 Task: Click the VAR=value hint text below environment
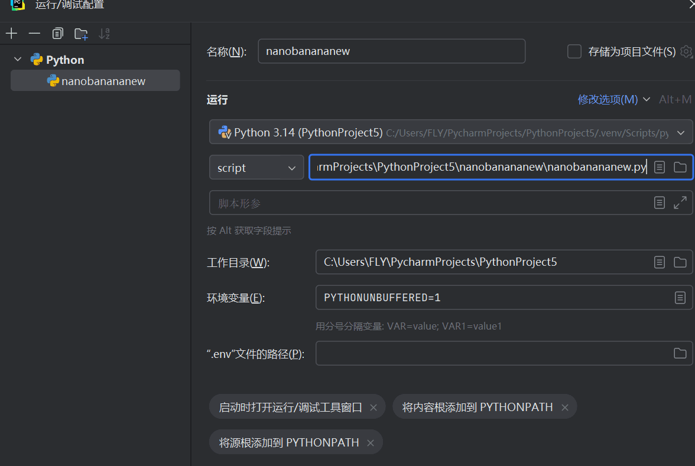(x=408, y=326)
